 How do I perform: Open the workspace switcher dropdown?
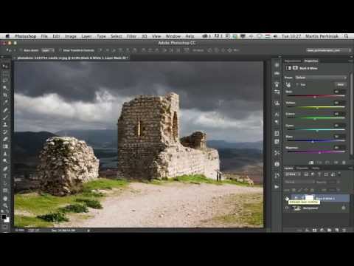pos(329,50)
